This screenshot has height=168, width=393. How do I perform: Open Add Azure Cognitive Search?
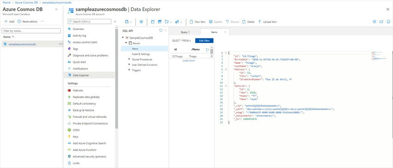tap(89, 143)
